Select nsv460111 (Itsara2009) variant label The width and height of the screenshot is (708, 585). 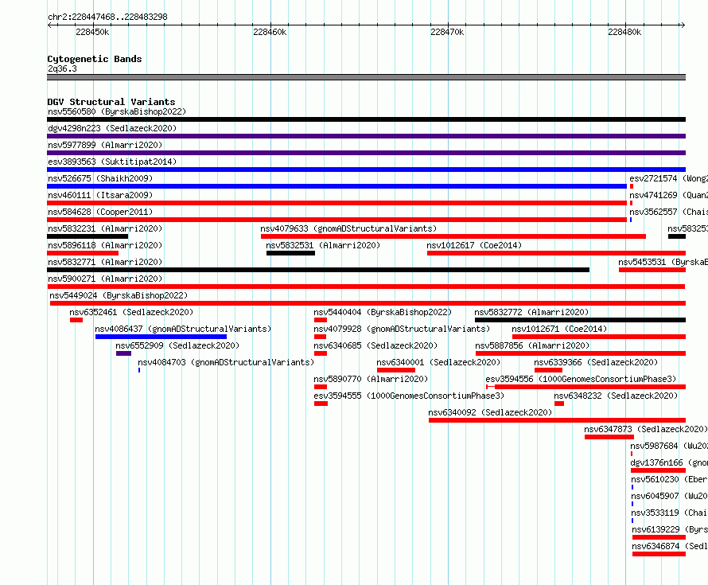100,195
